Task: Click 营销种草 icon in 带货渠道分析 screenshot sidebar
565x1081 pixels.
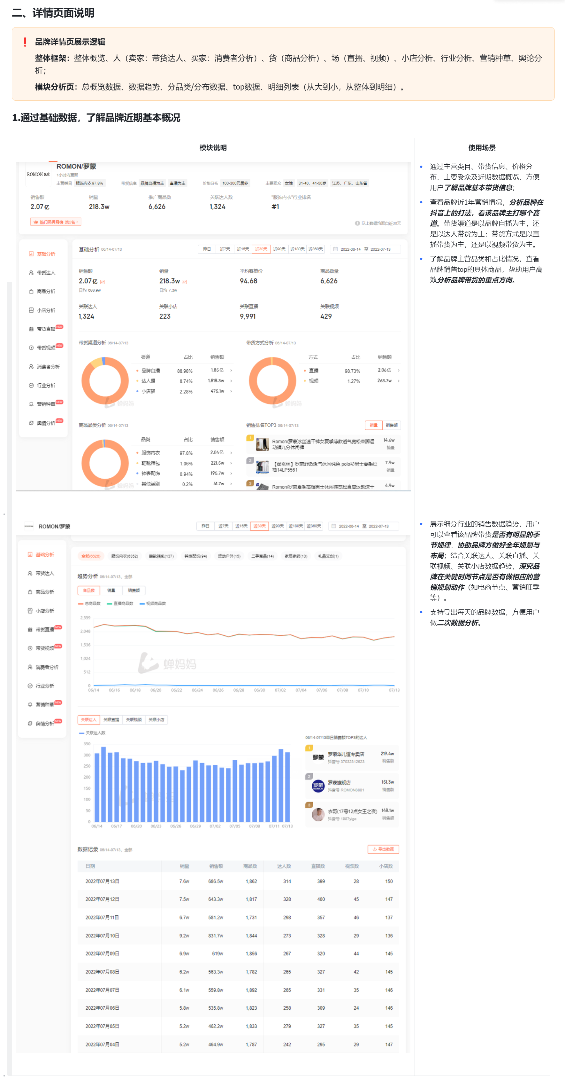Action: (x=31, y=404)
